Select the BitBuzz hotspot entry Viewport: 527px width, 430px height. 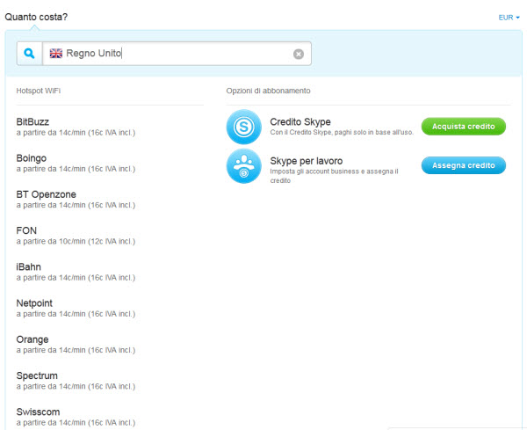(x=32, y=121)
